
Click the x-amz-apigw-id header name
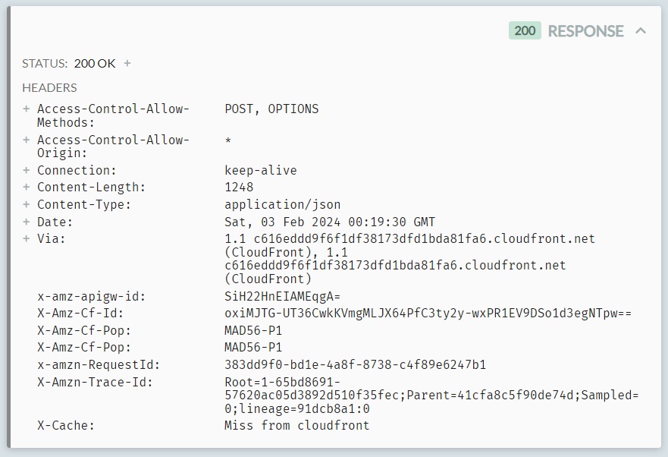tap(92, 296)
